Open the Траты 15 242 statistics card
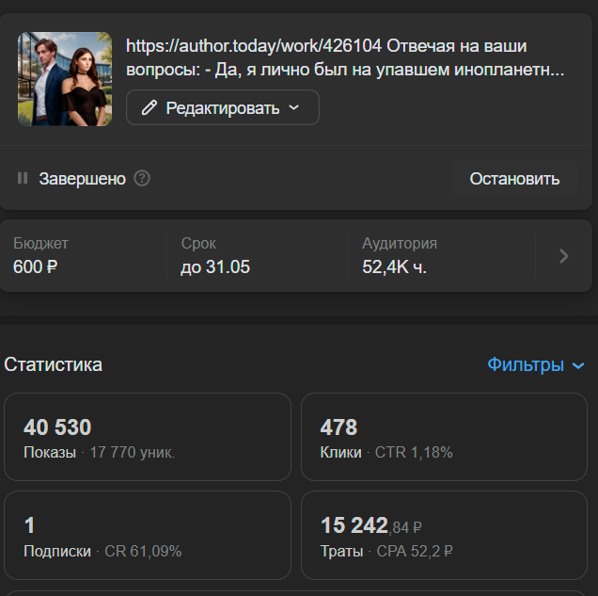598x596 pixels. (444, 536)
